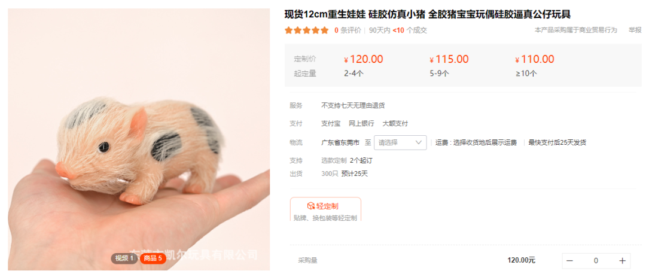Viewport: 646px width, 280px height.
Task: Click the five-star rating icons
Action: (x=306, y=30)
